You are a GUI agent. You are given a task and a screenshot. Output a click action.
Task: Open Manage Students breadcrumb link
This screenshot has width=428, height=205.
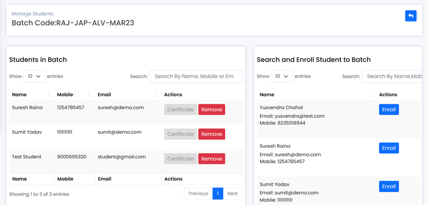(33, 13)
